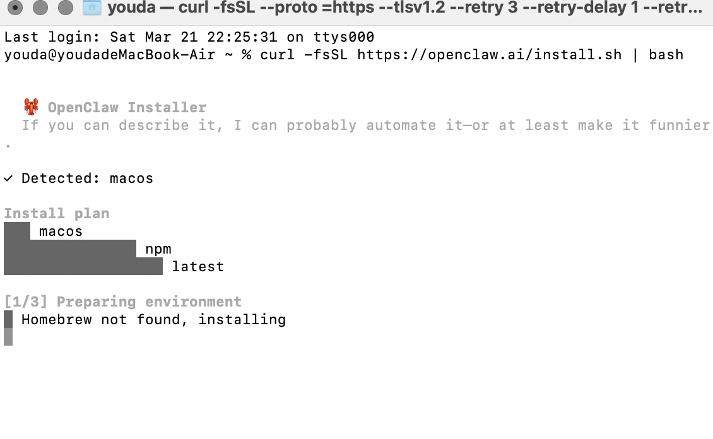This screenshot has width=713, height=439.
Task: Click the folder proxy icon in title bar
Action: [92, 8]
